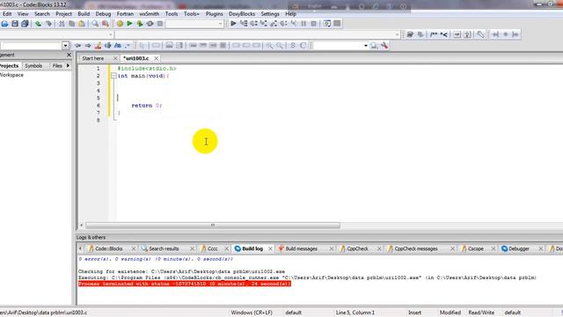
Task: Click the Copy toolbar icon
Action: [x=71, y=24]
